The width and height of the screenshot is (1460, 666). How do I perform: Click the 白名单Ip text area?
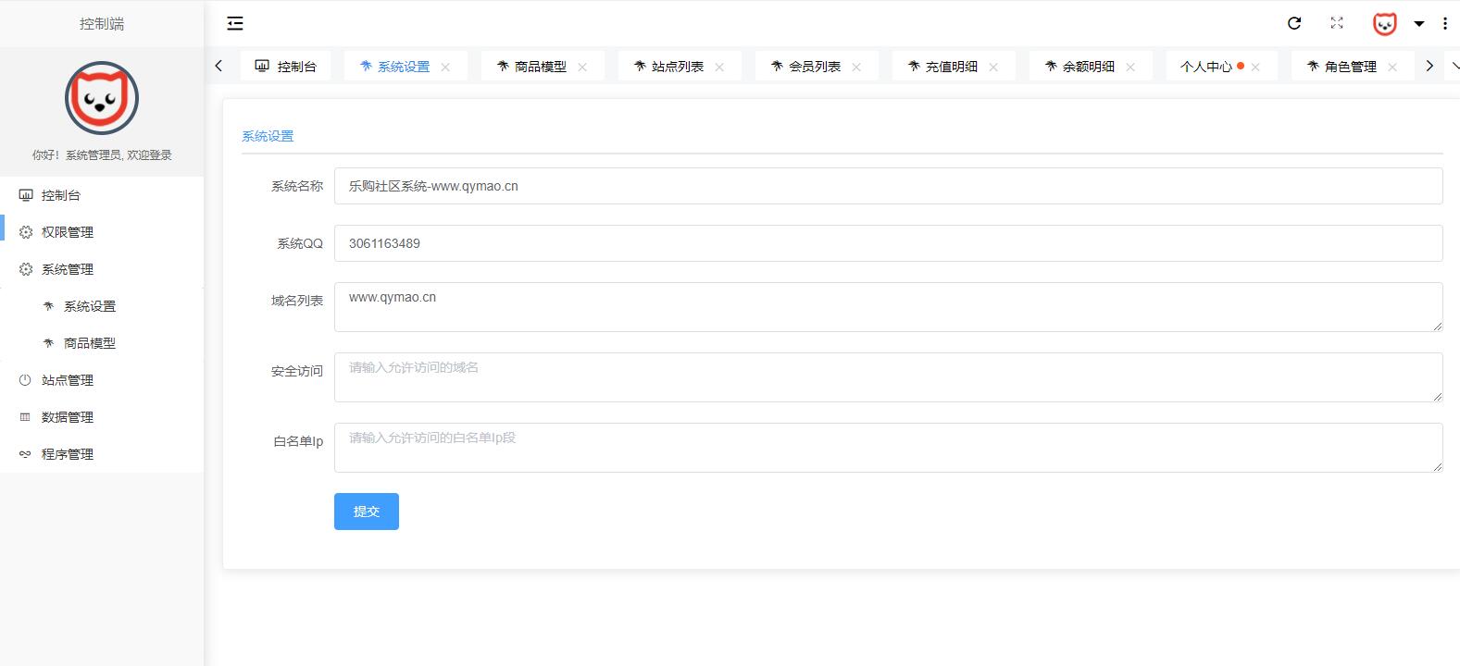(887, 448)
